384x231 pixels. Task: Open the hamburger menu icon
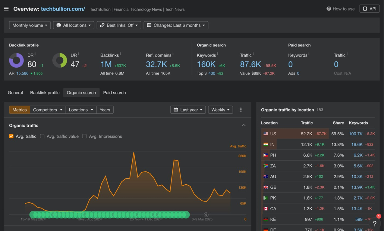[x=6, y=9]
